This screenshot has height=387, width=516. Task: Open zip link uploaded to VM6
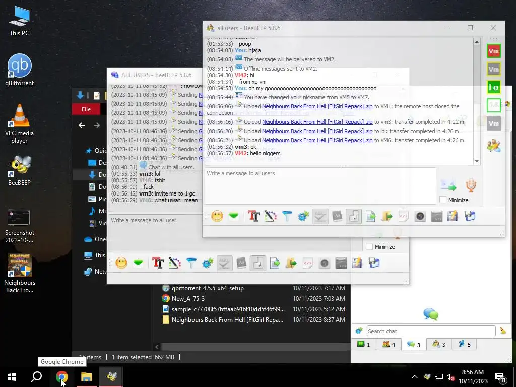[317, 140]
